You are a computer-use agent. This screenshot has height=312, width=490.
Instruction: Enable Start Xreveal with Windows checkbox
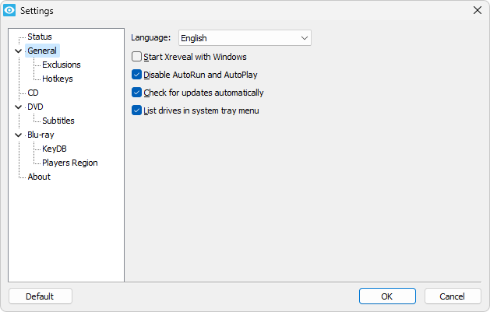136,57
